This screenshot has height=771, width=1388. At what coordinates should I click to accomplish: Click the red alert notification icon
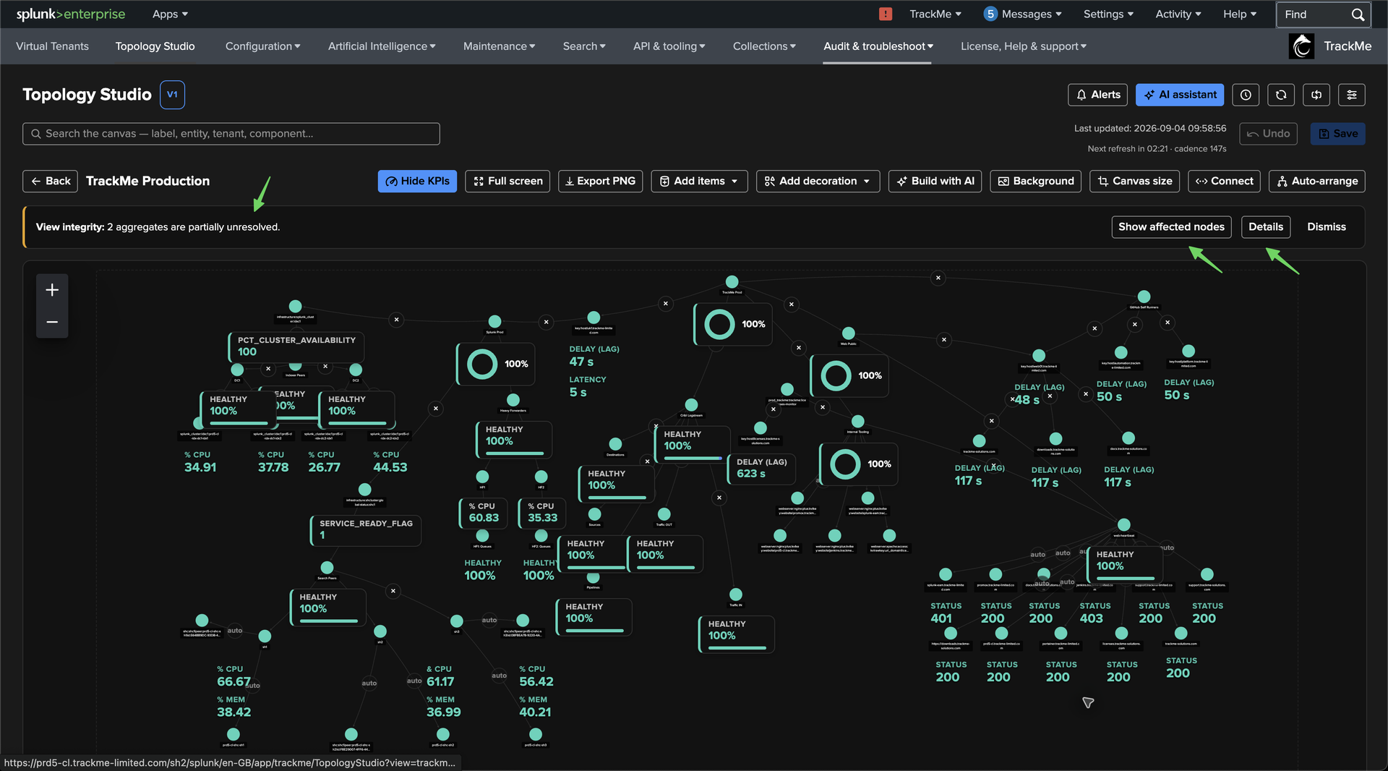click(x=886, y=14)
